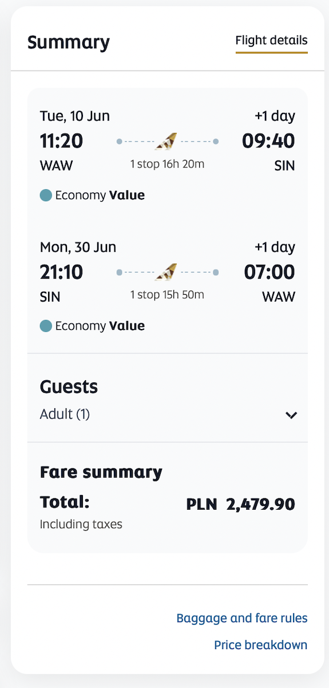Viewport: 329px width, 688px height.
Task: View the Price breakdown link
Action: coord(261,645)
